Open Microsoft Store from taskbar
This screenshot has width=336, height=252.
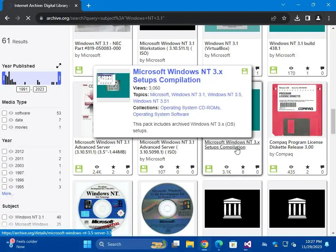(x=233, y=244)
